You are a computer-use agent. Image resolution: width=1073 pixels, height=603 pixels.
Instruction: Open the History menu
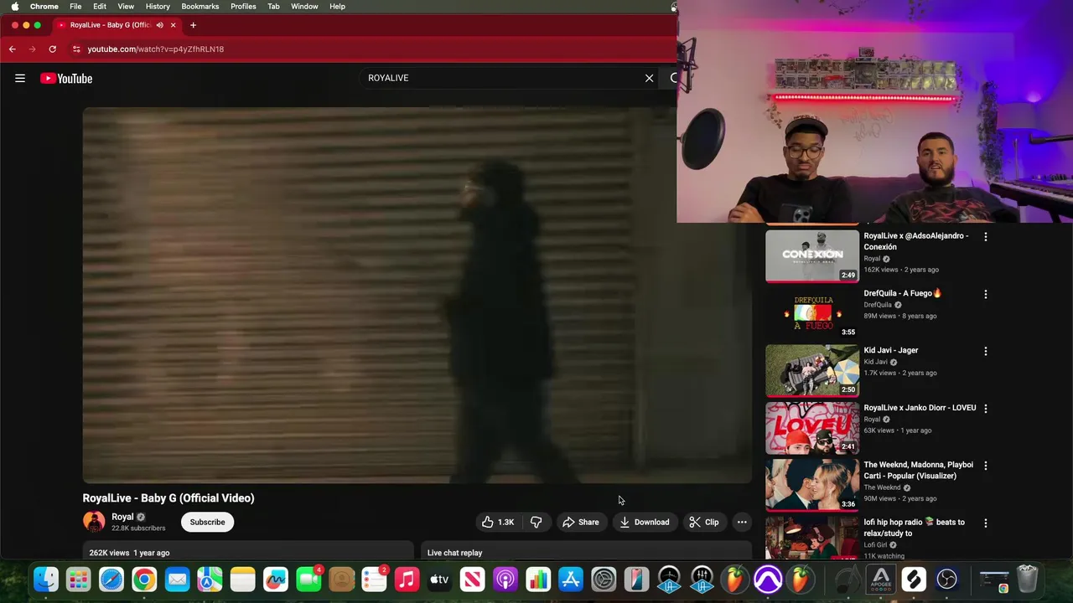coord(158,6)
